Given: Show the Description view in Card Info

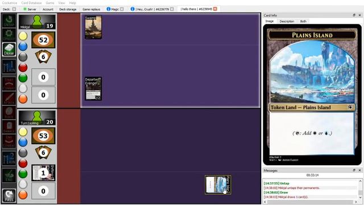Looking at the screenshot, I should click(287, 21).
